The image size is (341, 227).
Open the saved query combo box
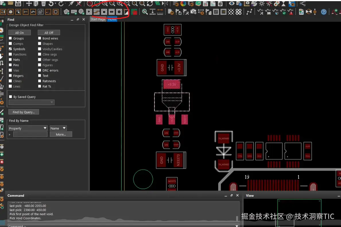pyautogui.click(x=32, y=102)
